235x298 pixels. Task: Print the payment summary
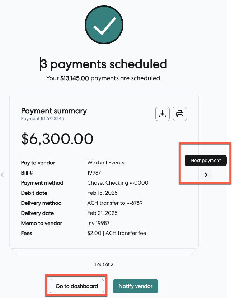click(180, 114)
